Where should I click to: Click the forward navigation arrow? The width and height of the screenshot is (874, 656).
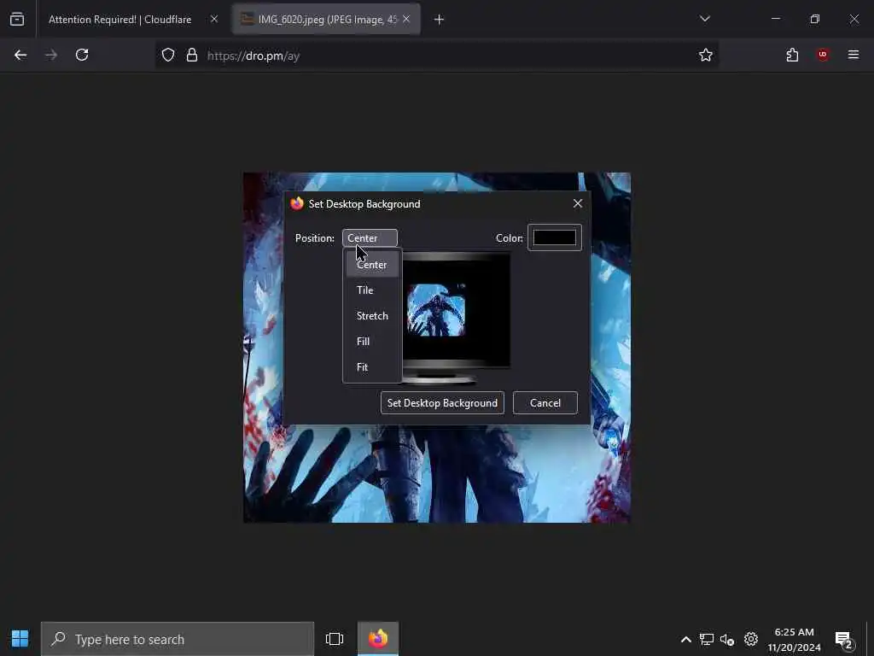(x=51, y=55)
